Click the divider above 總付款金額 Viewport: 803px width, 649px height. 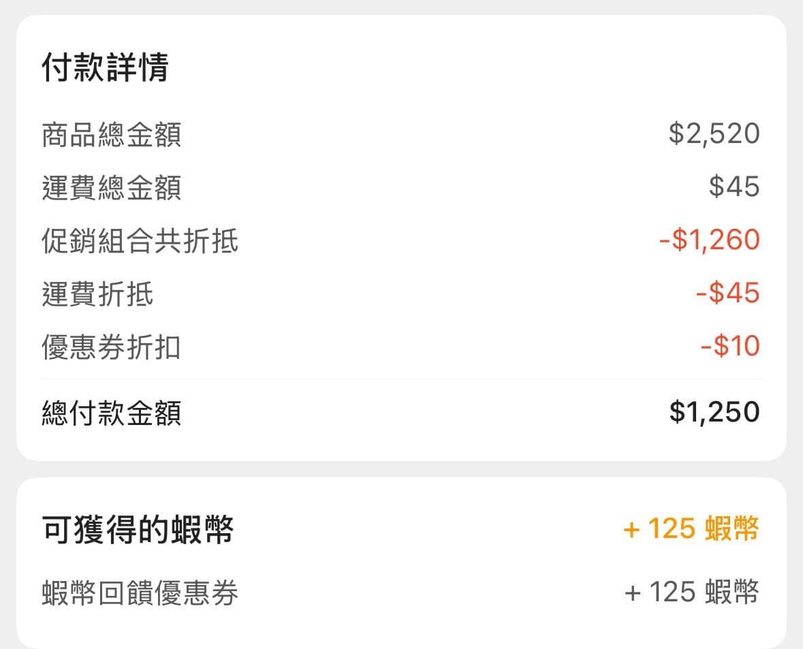click(x=401, y=375)
